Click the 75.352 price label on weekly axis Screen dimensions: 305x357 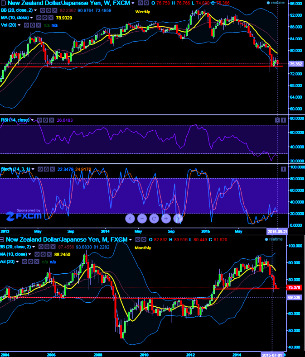(x=295, y=64)
